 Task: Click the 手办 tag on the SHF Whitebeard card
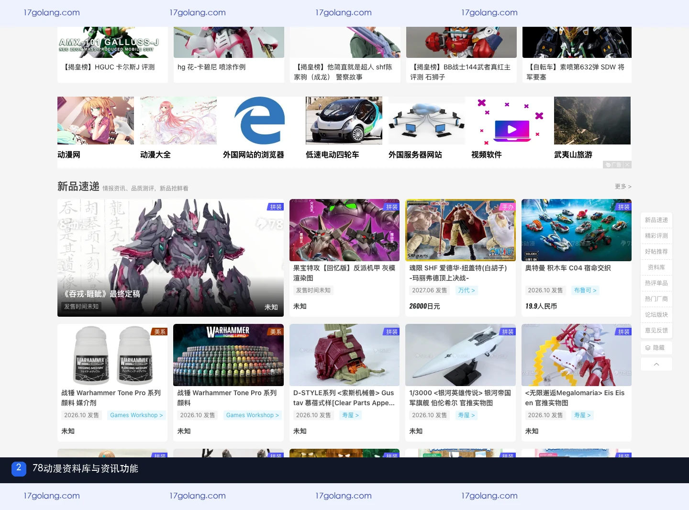508,207
